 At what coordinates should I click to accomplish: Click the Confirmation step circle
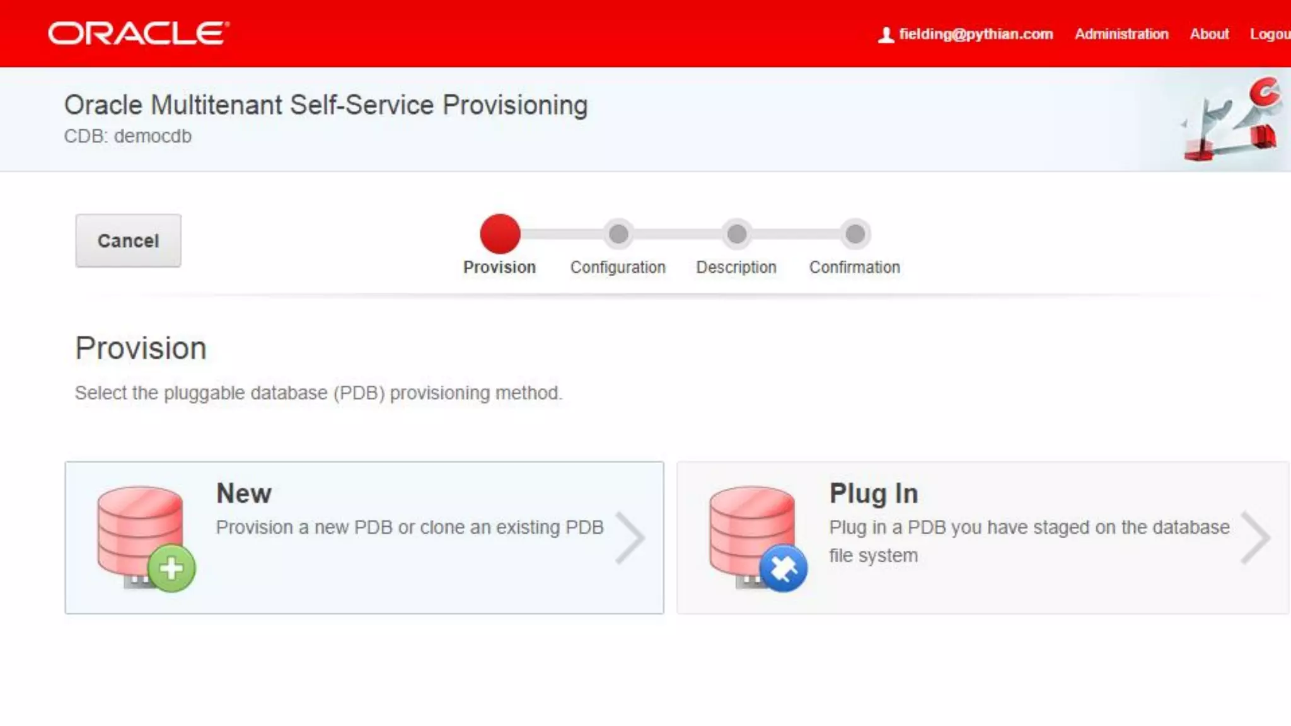(855, 234)
